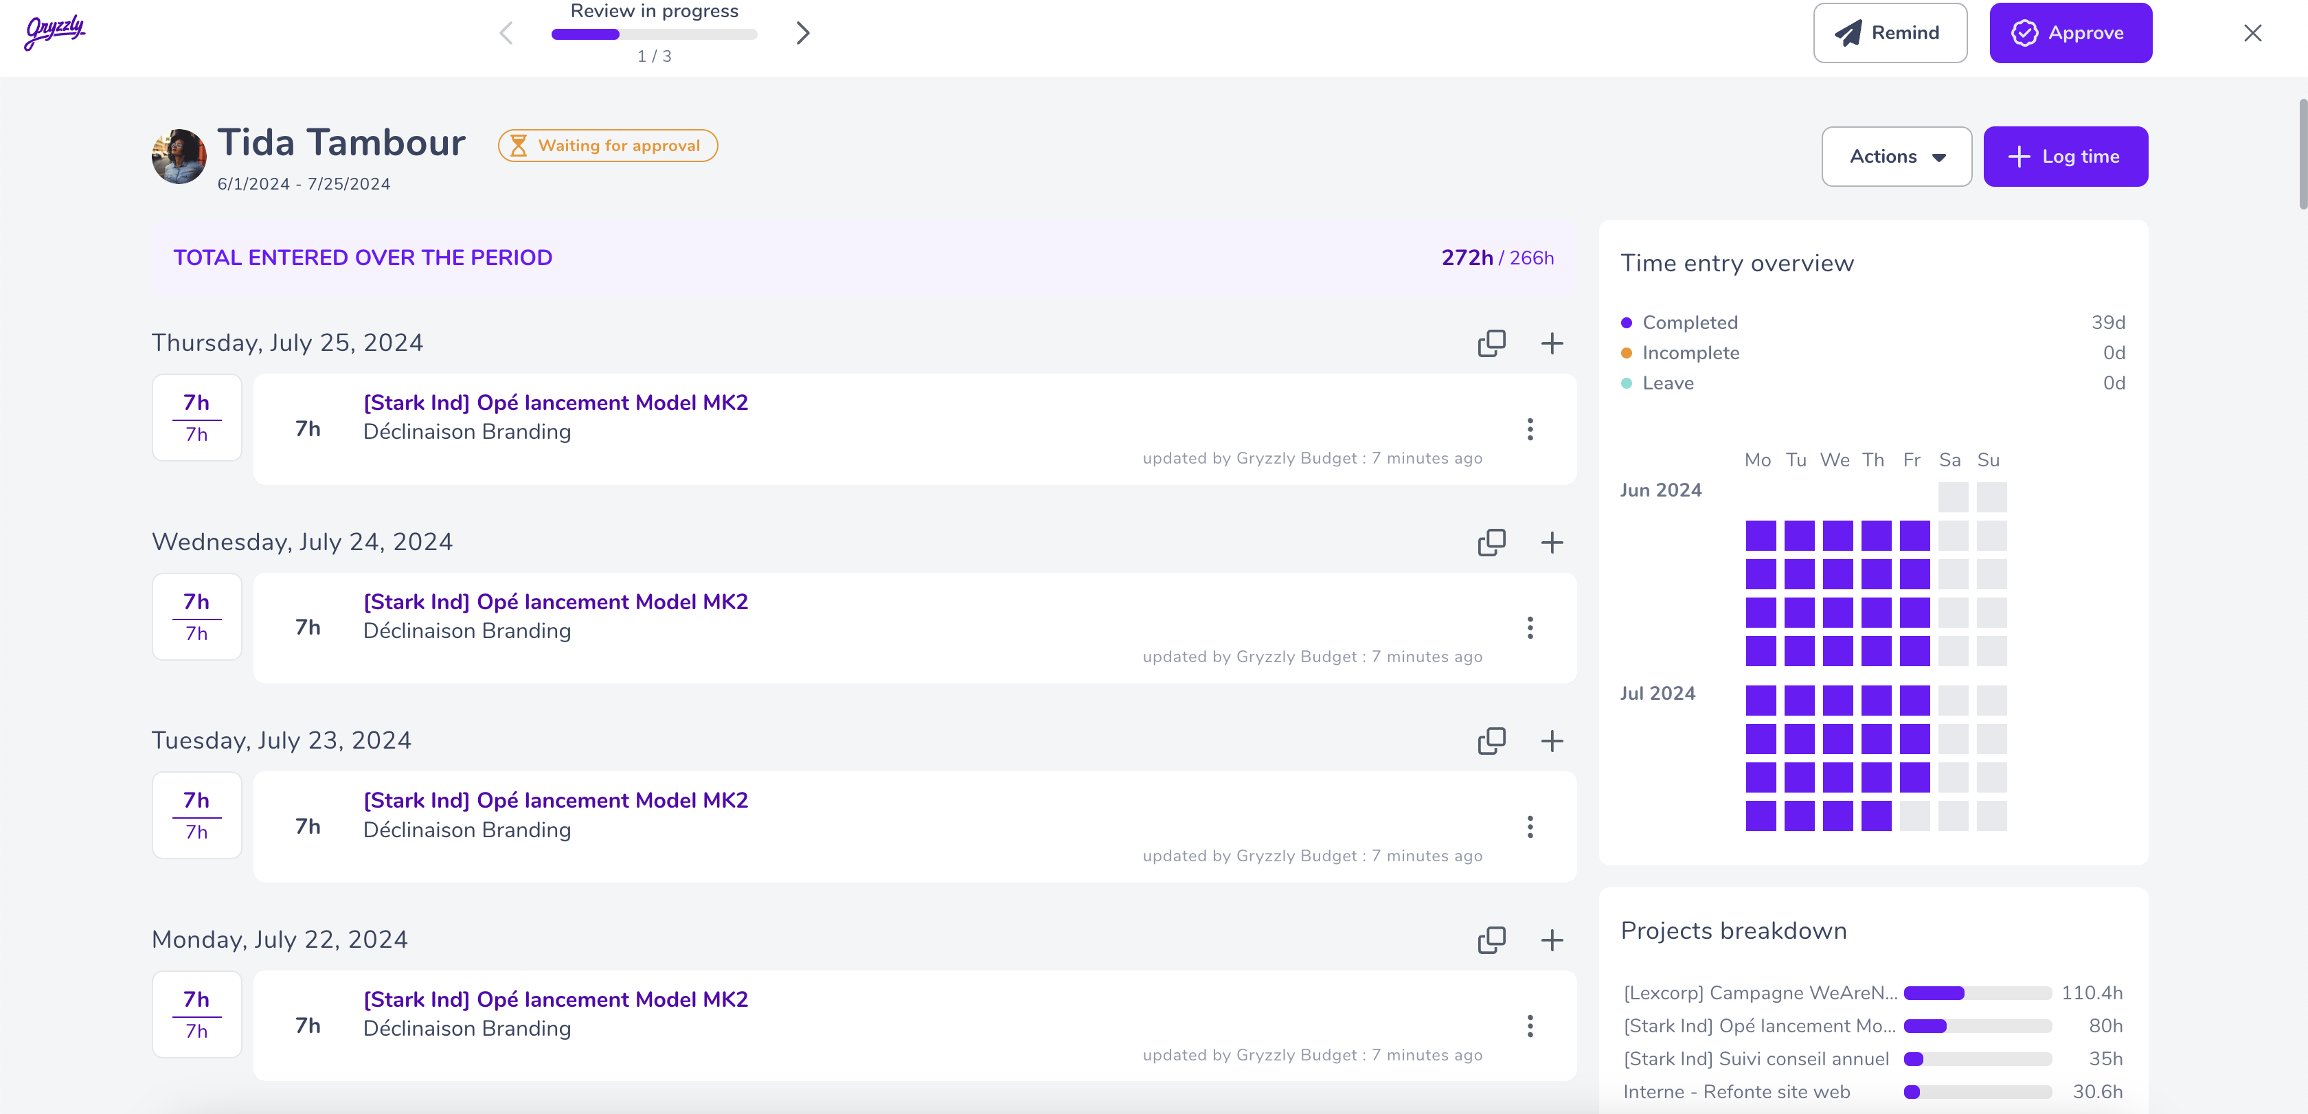The height and width of the screenshot is (1114, 2308).
Task: Click the 7h daily total for July 25
Action: [196, 418]
